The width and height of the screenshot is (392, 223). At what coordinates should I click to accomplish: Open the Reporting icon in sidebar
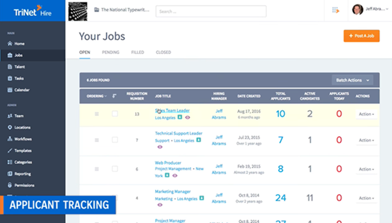10,174
